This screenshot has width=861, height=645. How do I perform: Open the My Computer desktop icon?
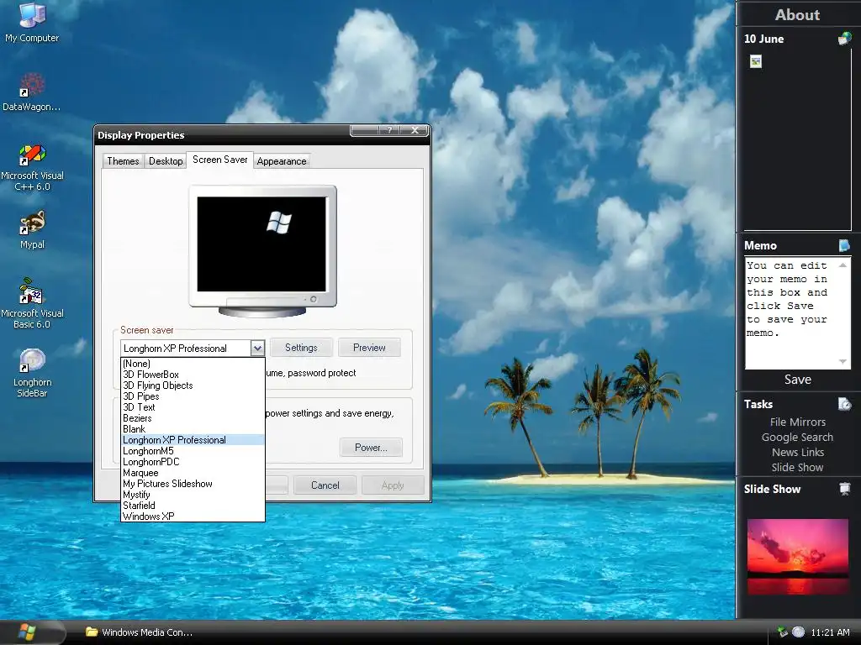(x=32, y=23)
